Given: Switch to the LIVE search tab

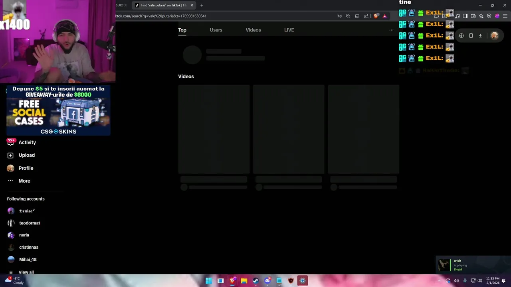Looking at the screenshot, I should coord(289,30).
